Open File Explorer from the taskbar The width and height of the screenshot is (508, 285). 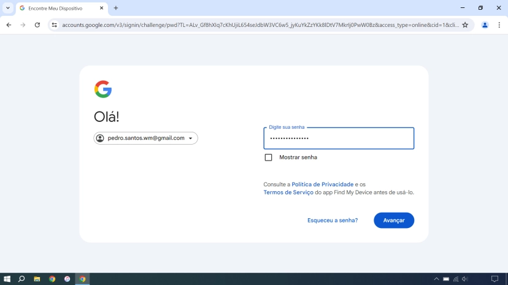(x=37, y=279)
